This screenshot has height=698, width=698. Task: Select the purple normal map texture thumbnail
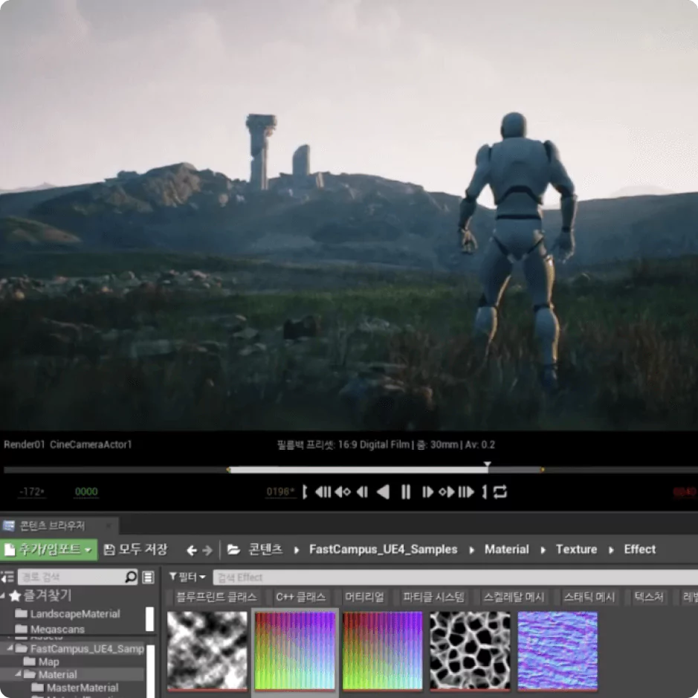point(558,650)
